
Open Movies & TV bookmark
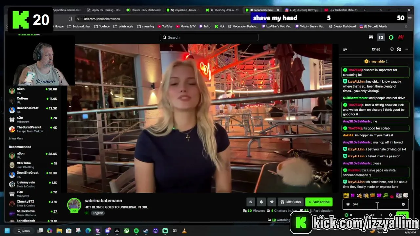186,27
